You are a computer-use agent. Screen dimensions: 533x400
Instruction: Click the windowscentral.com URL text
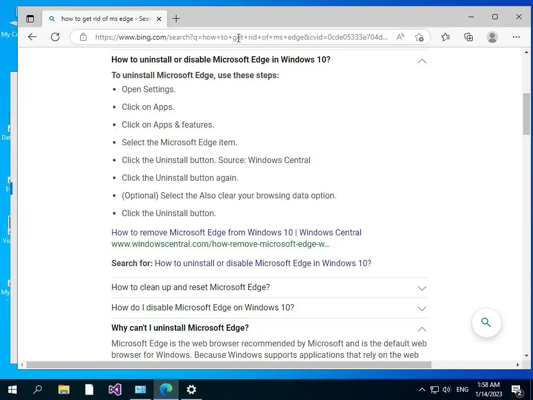[220, 244]
